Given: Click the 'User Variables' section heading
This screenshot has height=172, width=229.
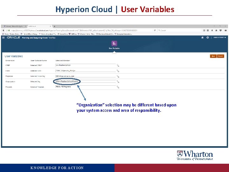Looking at the screenshot, I should coord(14,56).
